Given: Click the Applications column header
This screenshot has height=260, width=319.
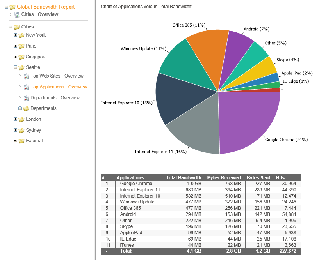Looking at the screenshot, I should (x=130, y=178).
